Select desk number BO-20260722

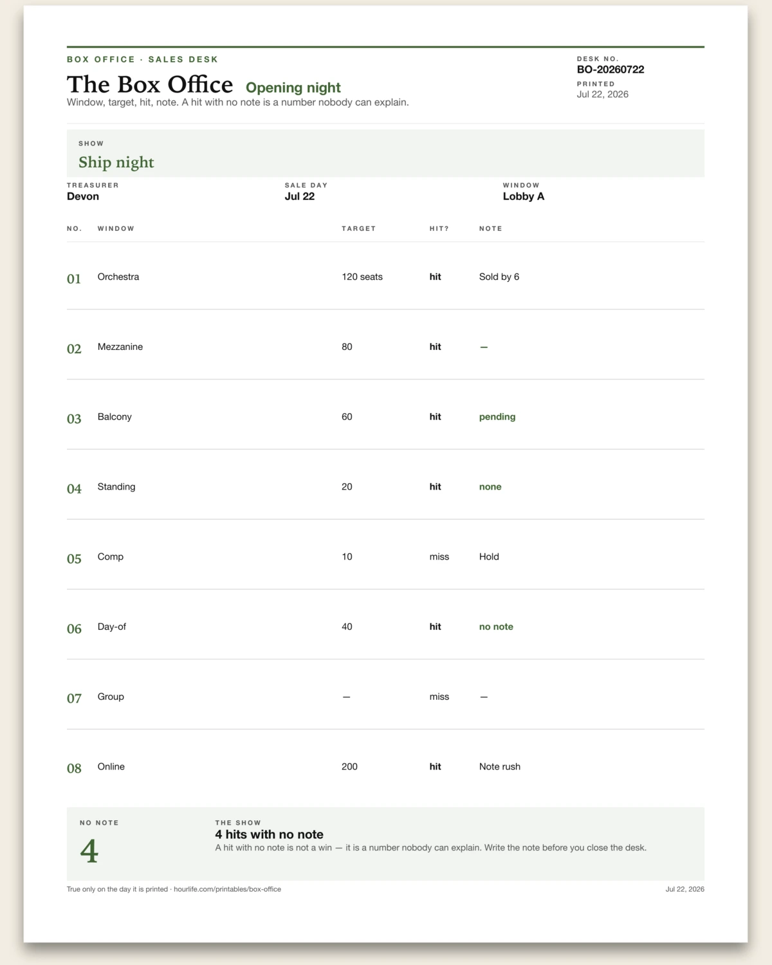[611, 69]
